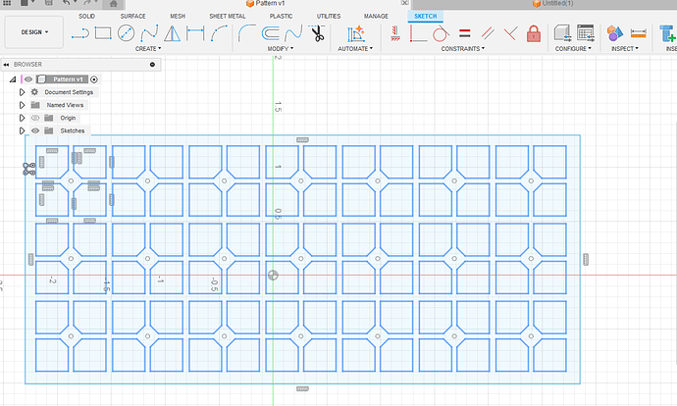Expand Document Settings tree node

[x=22, y=92]
